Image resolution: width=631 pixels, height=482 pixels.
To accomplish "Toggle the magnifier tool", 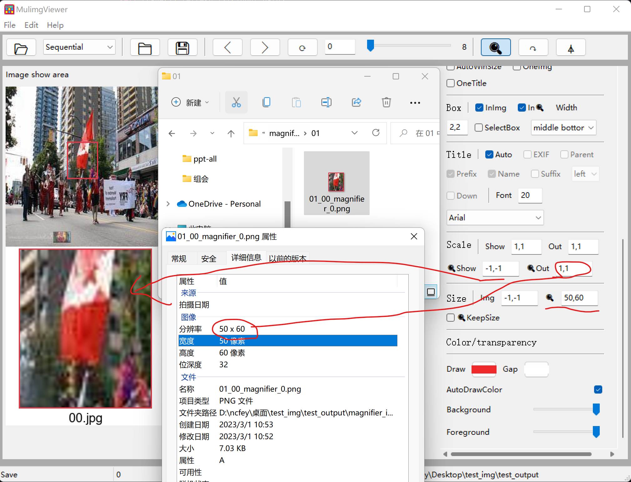I will click(x=496, y=47).
